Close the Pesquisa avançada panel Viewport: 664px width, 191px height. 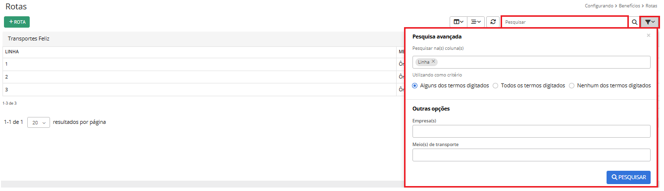pos(649,36)
